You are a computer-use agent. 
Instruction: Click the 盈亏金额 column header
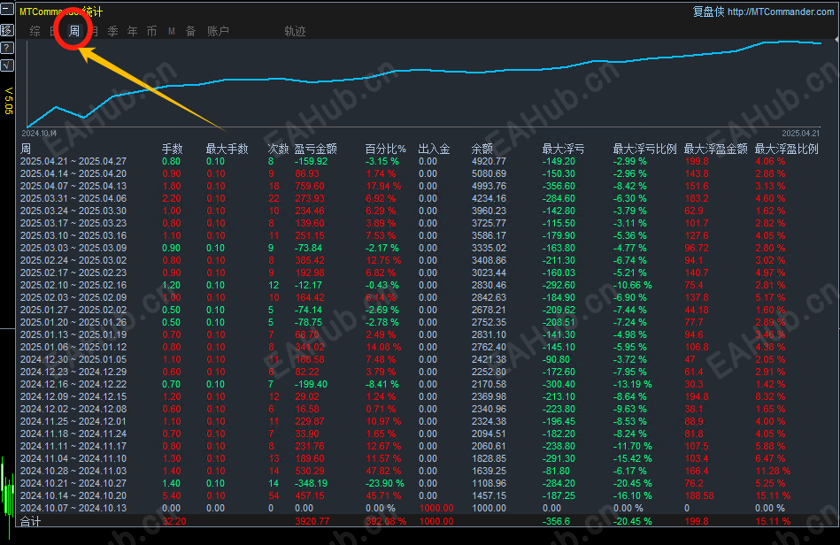point(315,149)
